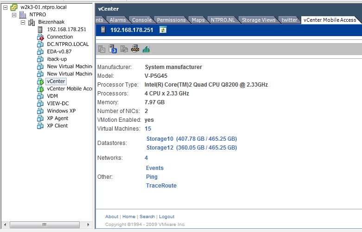Viewport: 362px width, 232px height.
Task: Open the Storage Views tab
Action: [259, 20]
